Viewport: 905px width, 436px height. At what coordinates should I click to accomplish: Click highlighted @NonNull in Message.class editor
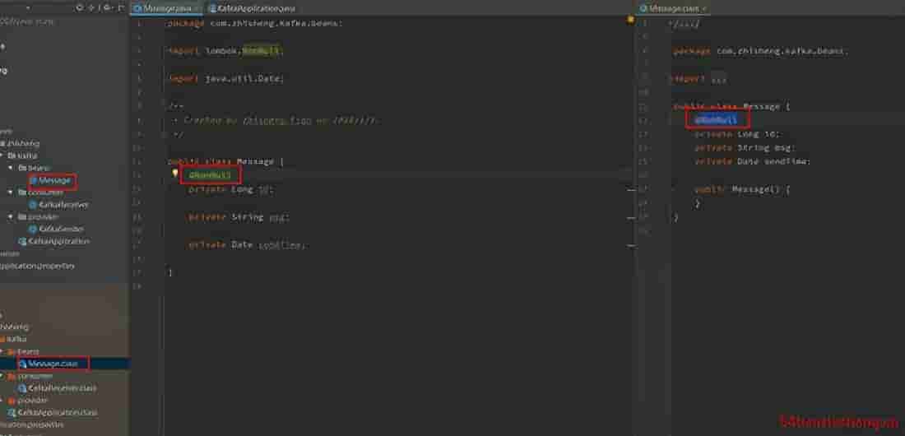717,119
